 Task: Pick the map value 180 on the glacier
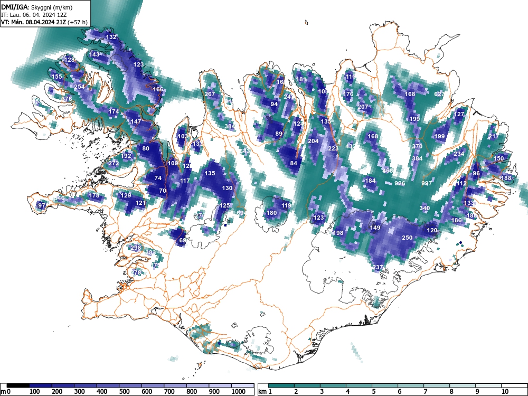pyautogui.click(x=271, y=213)
